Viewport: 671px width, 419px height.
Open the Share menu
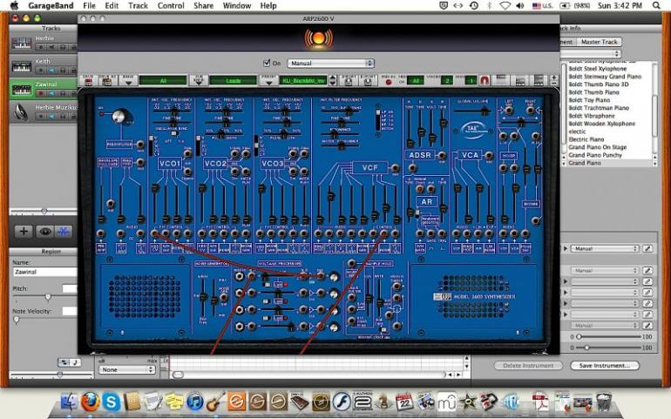click(x=203, y=5)
